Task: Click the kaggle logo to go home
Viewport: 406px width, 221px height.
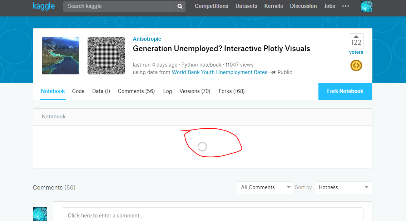Action: point(44,6)
